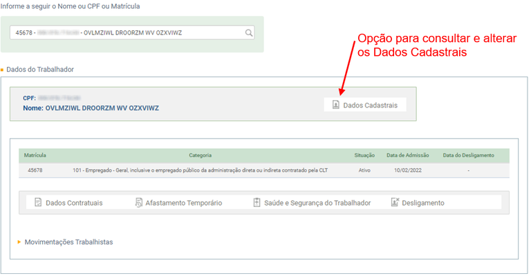Open the Movimentações Trabalhistas text link
The height and width of the screenshot is (276, 531).
pos(68,242)
